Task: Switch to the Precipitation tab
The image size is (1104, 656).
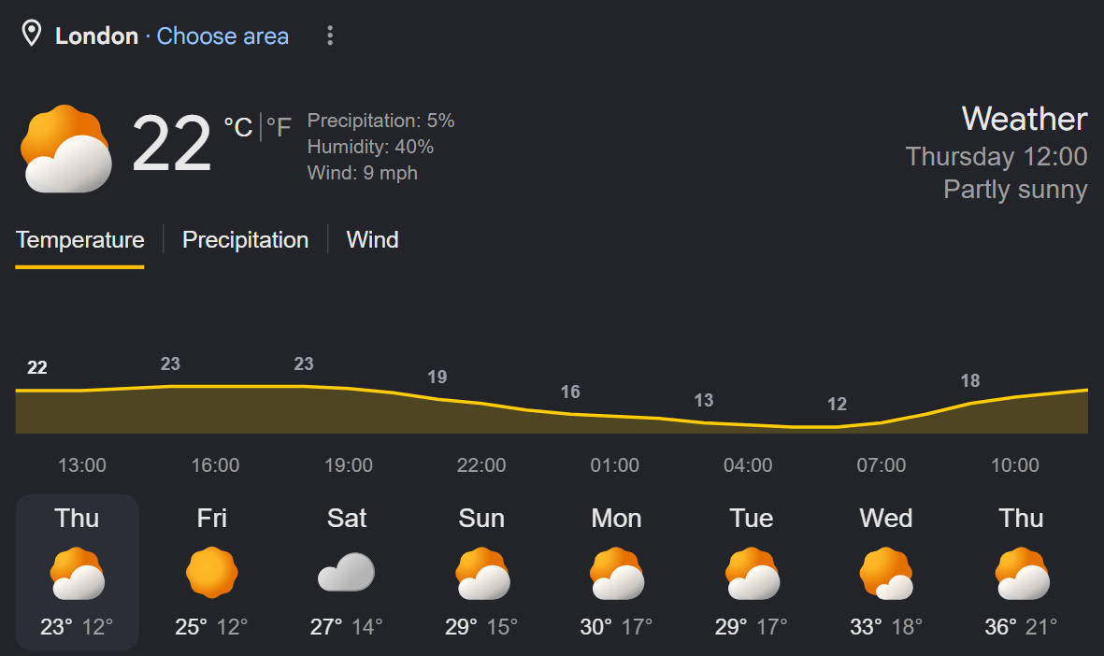Action: click(245, 240)
